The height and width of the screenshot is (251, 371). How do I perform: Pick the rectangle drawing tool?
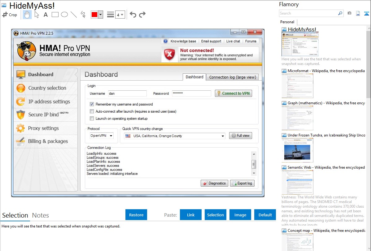coord(55,15)
